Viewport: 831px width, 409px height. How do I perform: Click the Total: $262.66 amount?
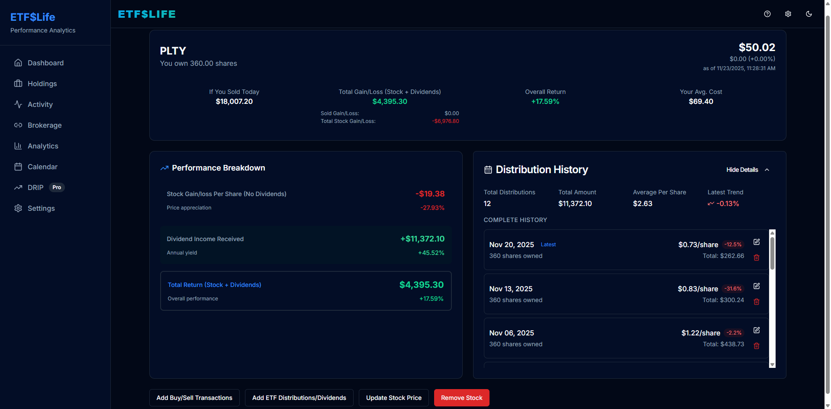(723, 256)
